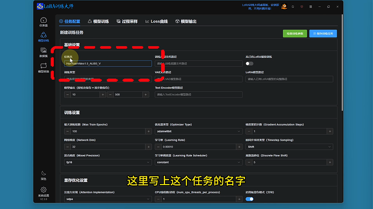
Task: Click the VAE文件路径 input field
Action: click(198, 79)
